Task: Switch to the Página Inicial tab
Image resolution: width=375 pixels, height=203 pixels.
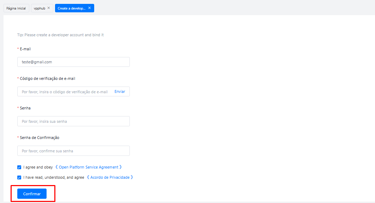Action: (16, 8)
